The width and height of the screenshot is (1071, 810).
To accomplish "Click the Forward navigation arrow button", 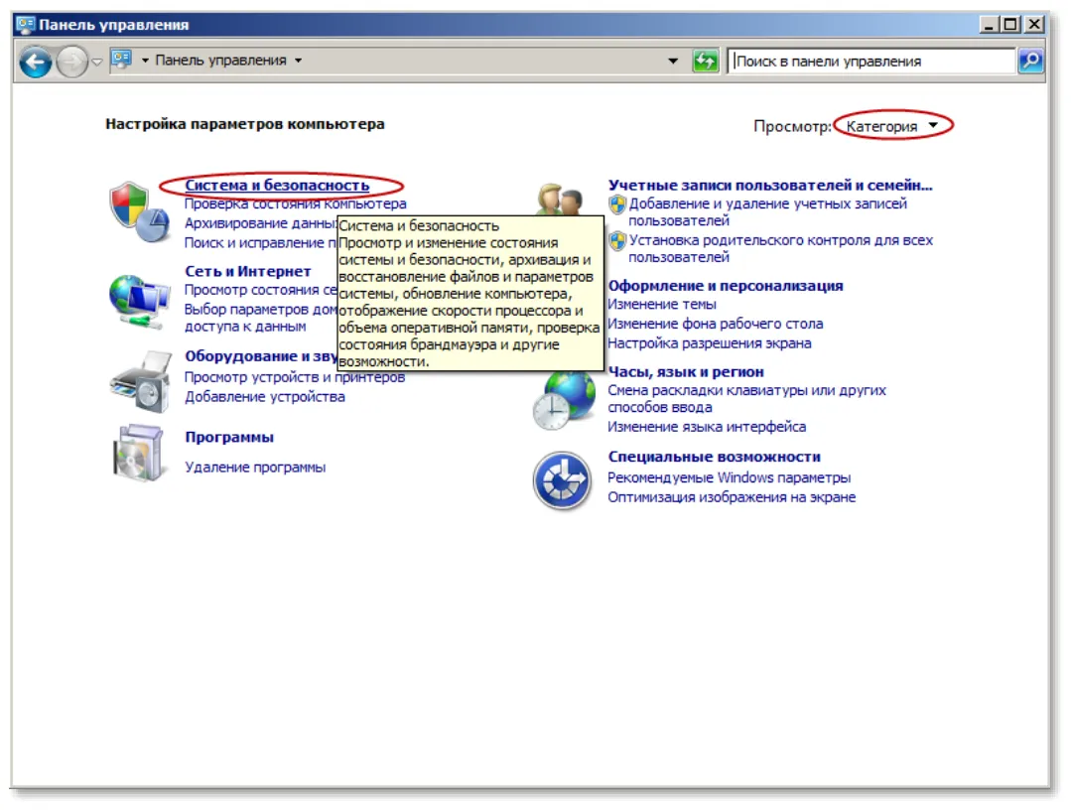I will point(71,63).
